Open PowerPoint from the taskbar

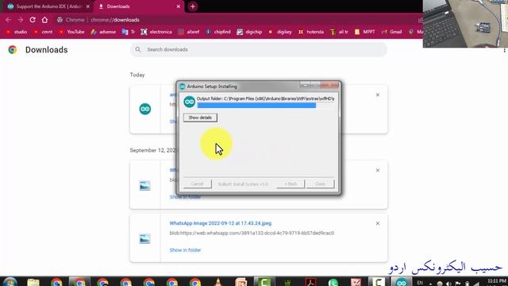tap(241, 282)
